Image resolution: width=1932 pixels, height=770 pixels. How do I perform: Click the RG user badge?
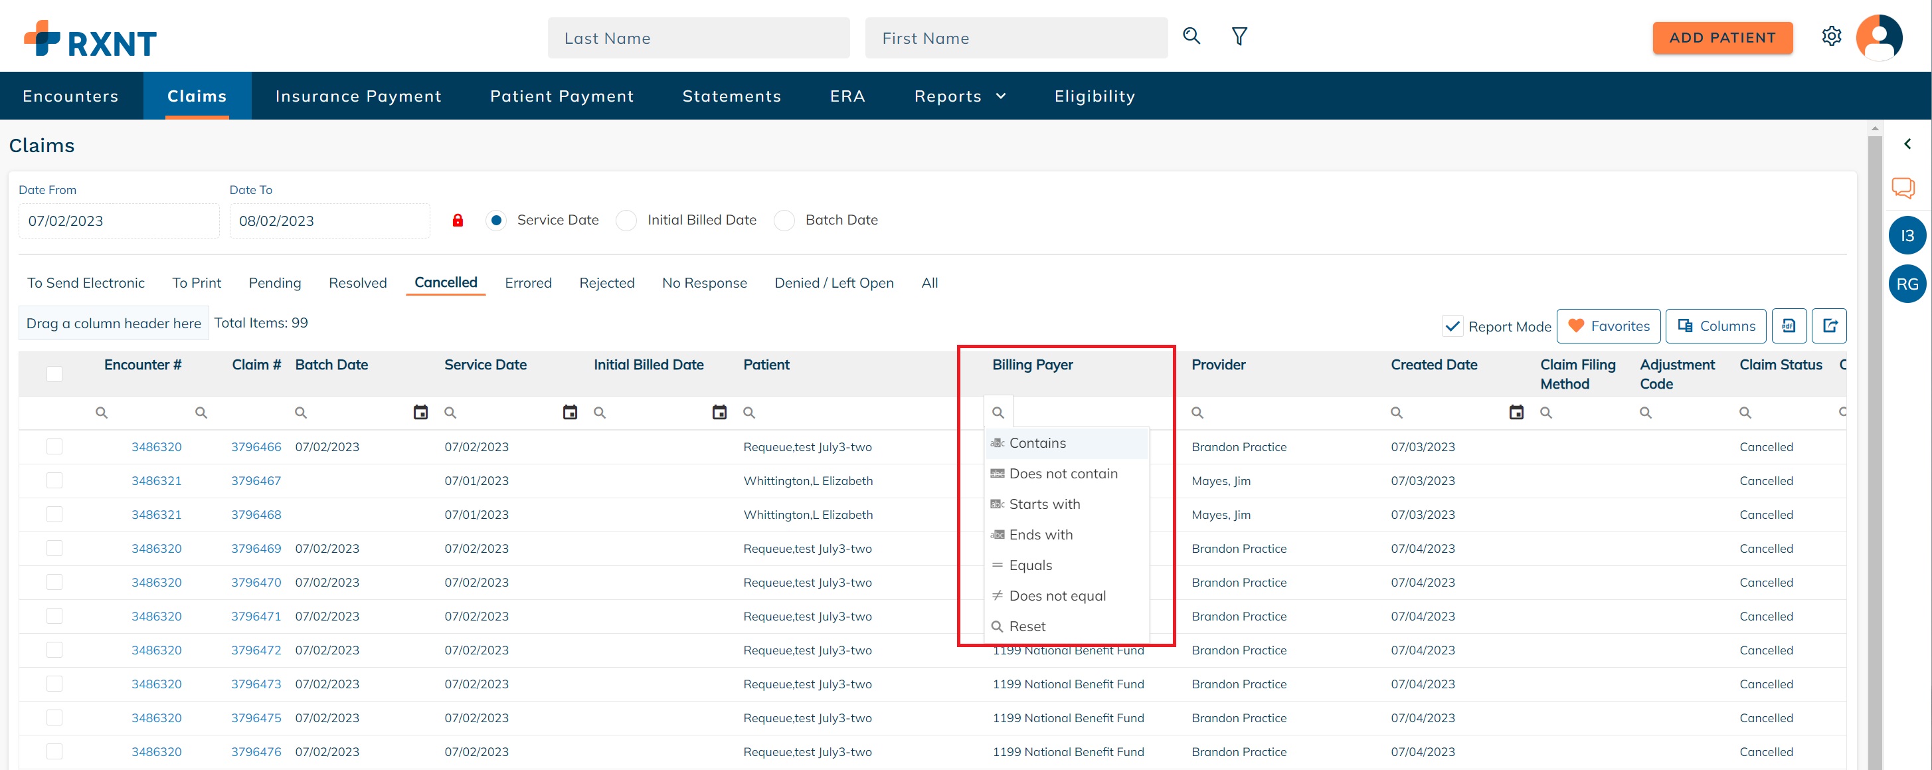coord(1907,284)
